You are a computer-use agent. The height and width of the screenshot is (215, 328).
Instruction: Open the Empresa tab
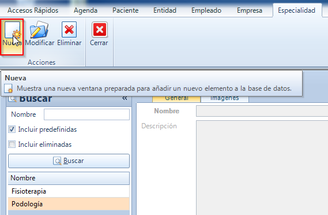tap(250, 10)
